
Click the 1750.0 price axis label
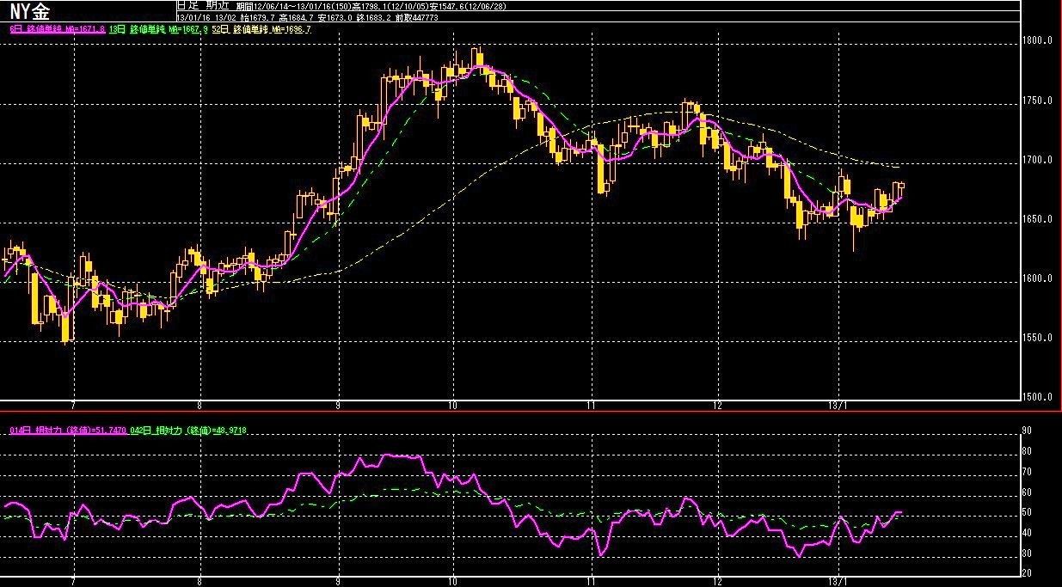click(1039, 101)
